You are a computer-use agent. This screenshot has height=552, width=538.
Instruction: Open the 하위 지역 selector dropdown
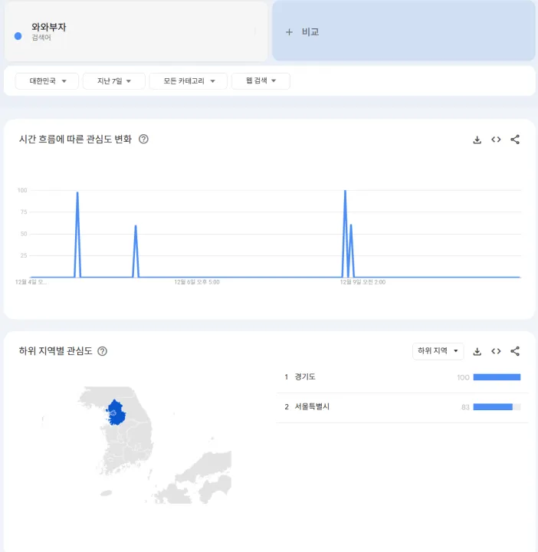438,351
